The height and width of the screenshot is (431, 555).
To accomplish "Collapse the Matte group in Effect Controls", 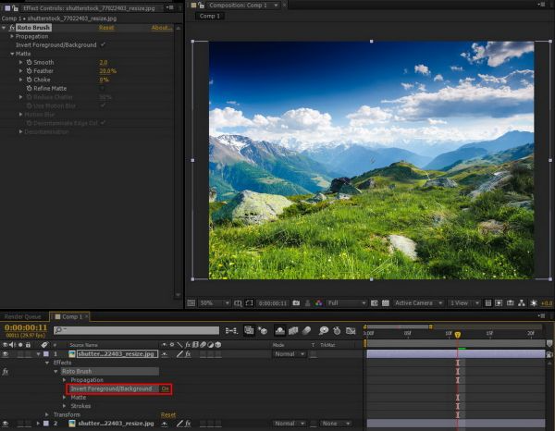I will point(11,54).
